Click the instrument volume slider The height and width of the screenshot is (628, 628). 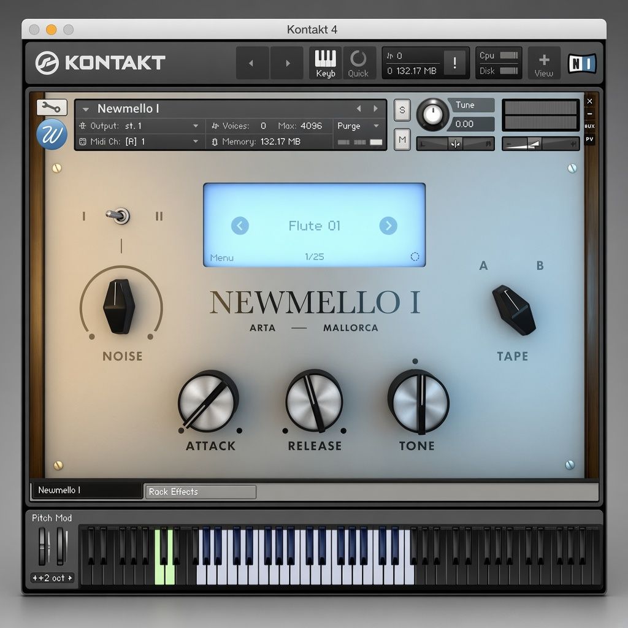[541, 144]
